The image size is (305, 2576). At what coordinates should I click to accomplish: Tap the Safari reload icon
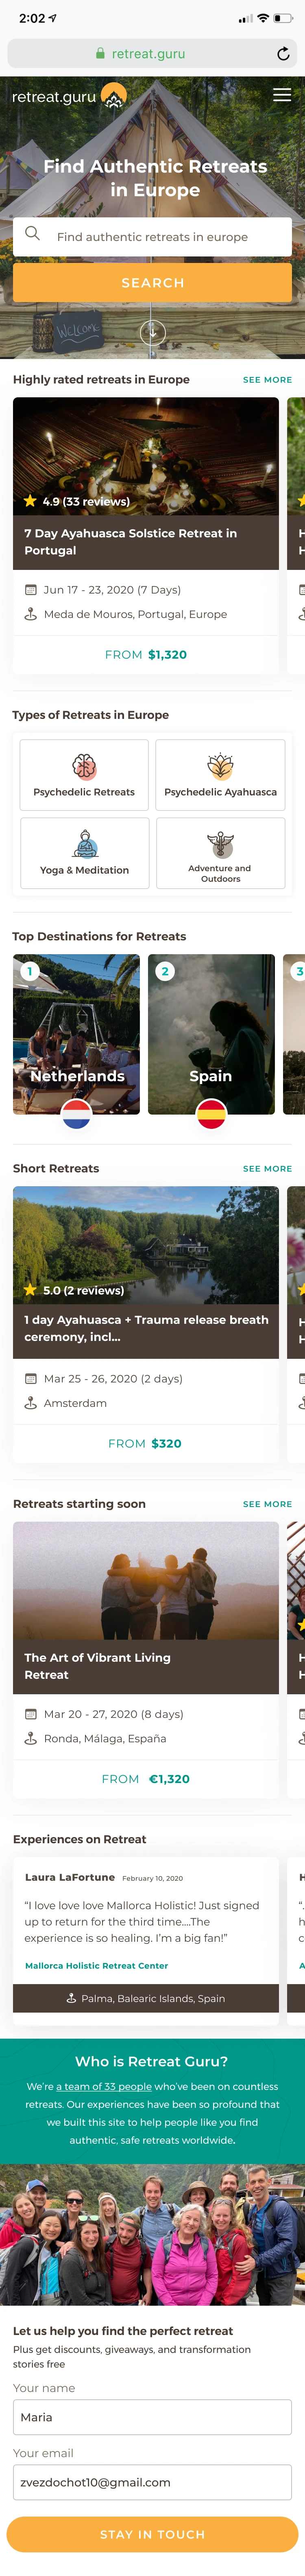pos(283,54)
